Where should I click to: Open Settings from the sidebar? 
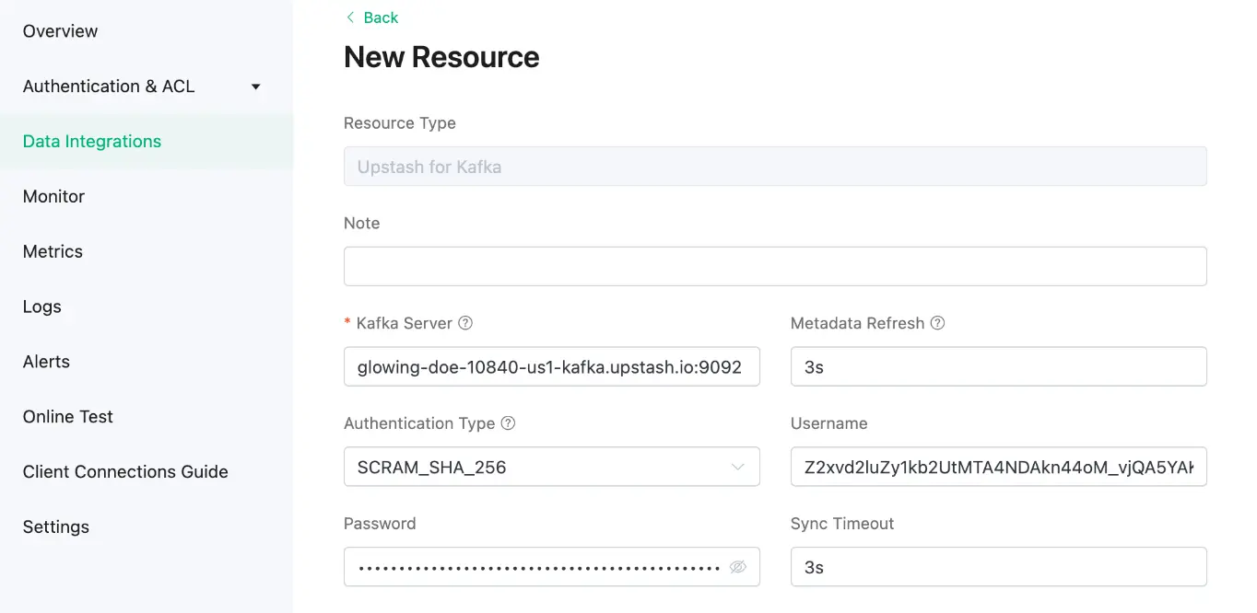point(55,526)
